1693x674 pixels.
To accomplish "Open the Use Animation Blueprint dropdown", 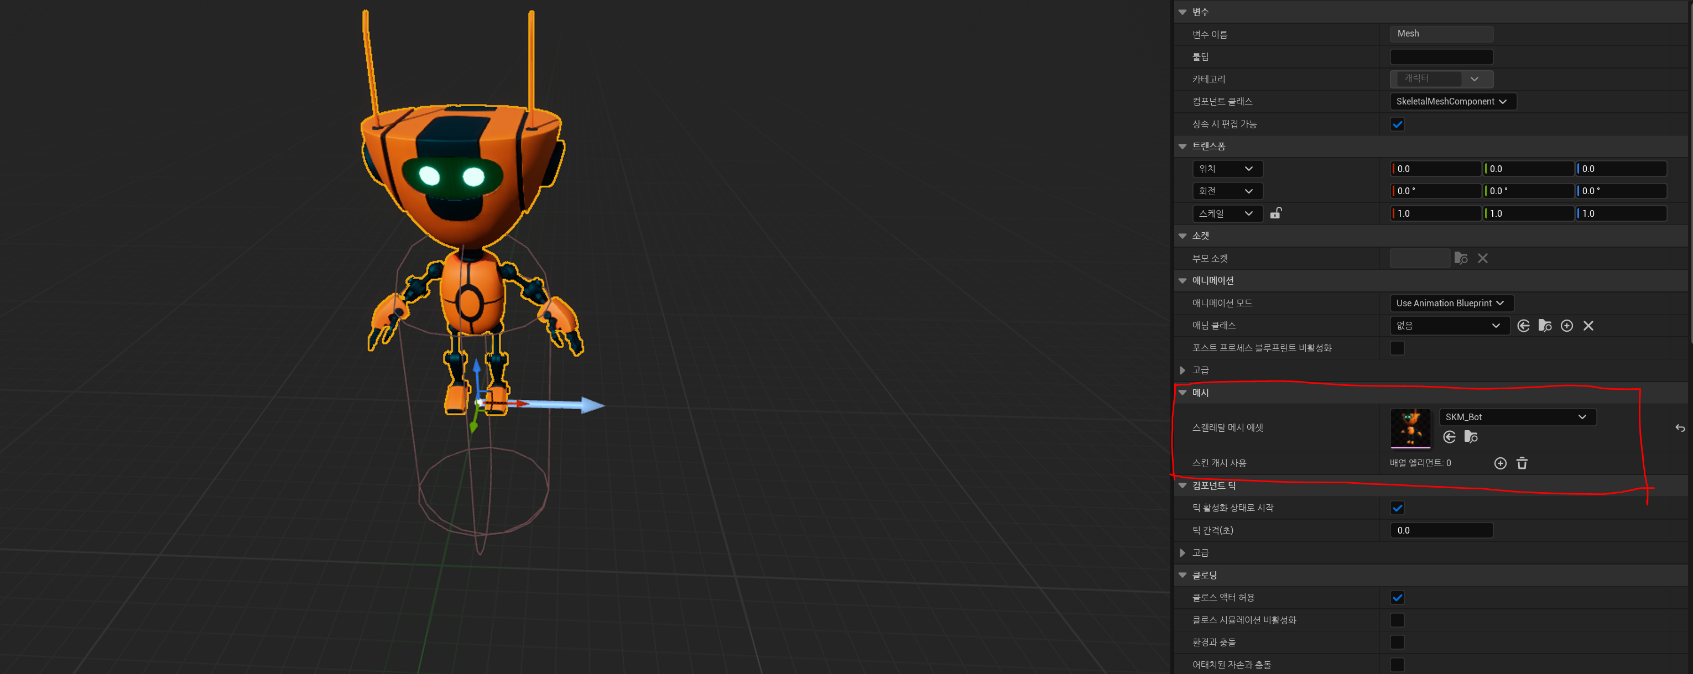I will (1451, 303).
